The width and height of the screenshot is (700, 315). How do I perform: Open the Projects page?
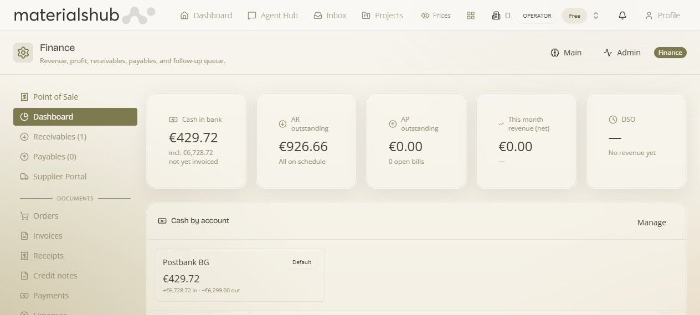(382, 16)
